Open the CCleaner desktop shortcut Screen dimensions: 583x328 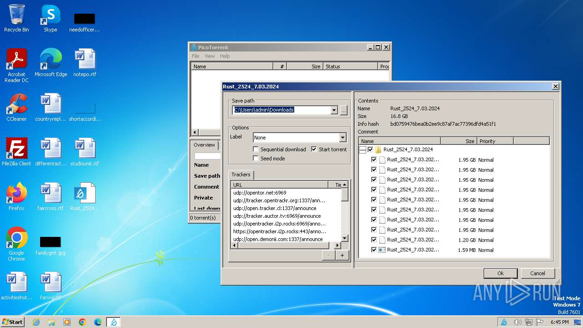coord(16,108)
